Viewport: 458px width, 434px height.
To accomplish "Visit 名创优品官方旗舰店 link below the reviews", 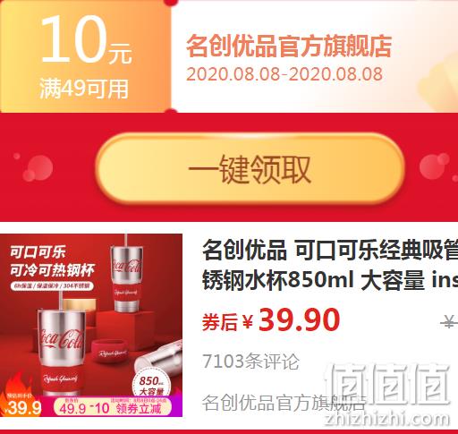I will point(284,403).
